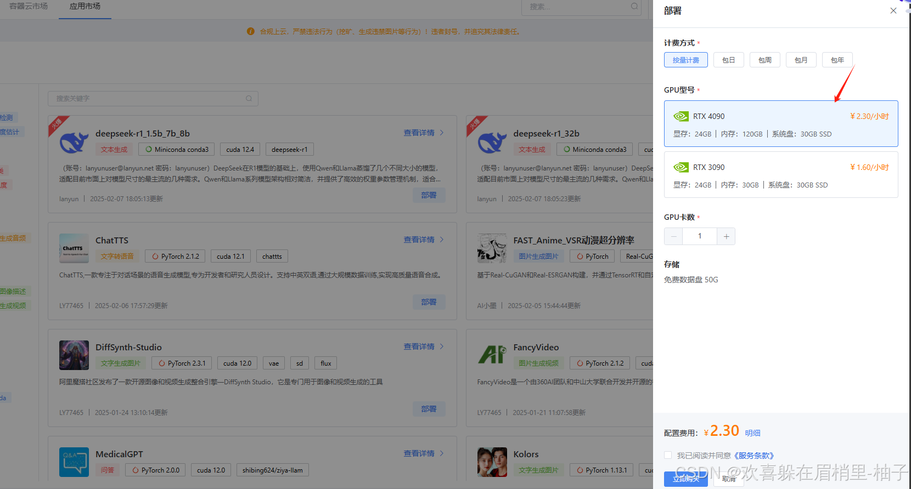Click the shibing624/ziya-llam tag
Image resolution: width=911 pixels, height=489 pixels.
pos(272,470)
